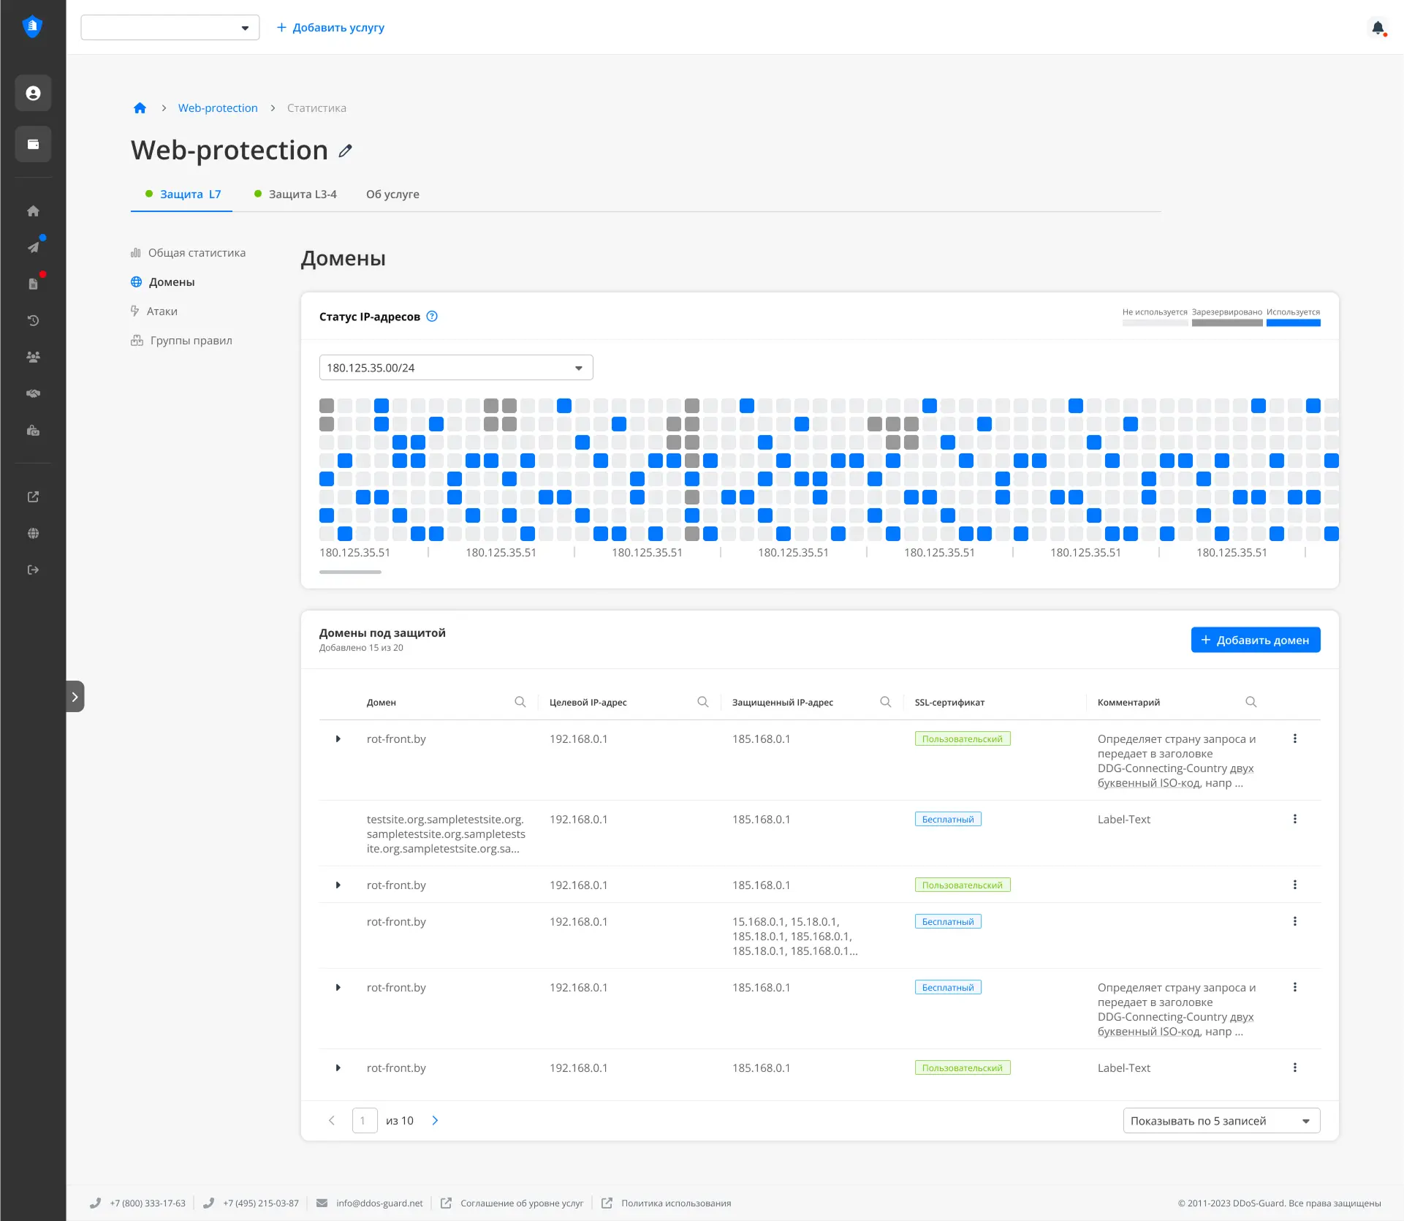
Task: Click the external link icon in sidebar
Action: (x=33, y=496)
